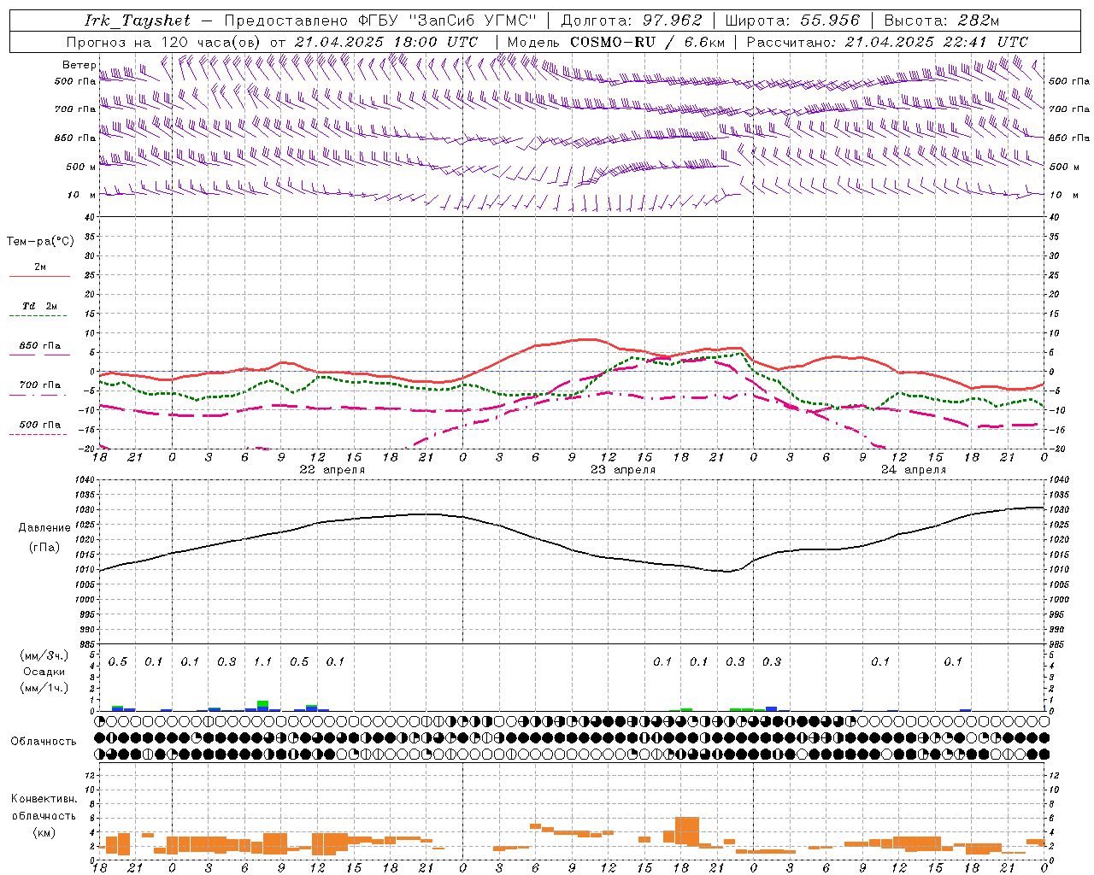Click the Широта: 55.956 latitude field
The image size is (1094, 875).
792,21
